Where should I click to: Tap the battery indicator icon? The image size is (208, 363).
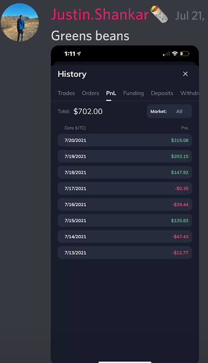185,54
